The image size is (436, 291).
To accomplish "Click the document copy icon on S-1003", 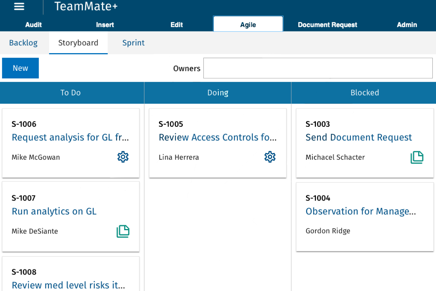I will pos(417,157).
